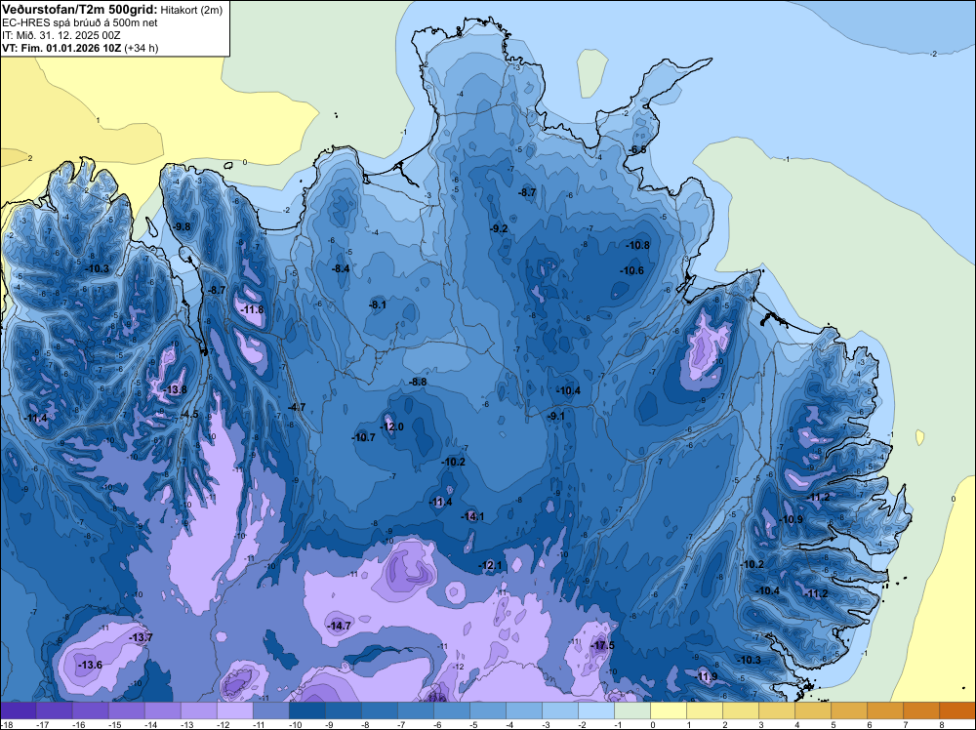Click the -12.0 temperature label
The height and width of the screenshot is (730, 976).
(392, 426)
